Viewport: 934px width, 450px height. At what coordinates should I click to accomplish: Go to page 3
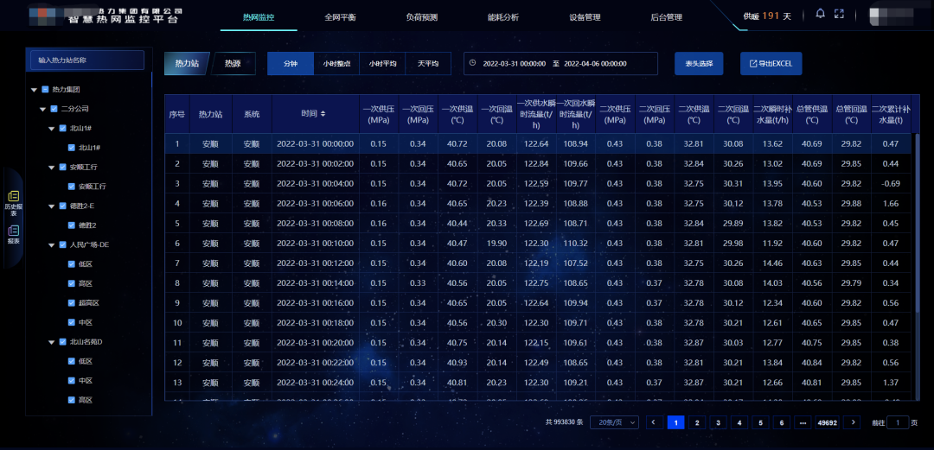[x=719, y=422]
